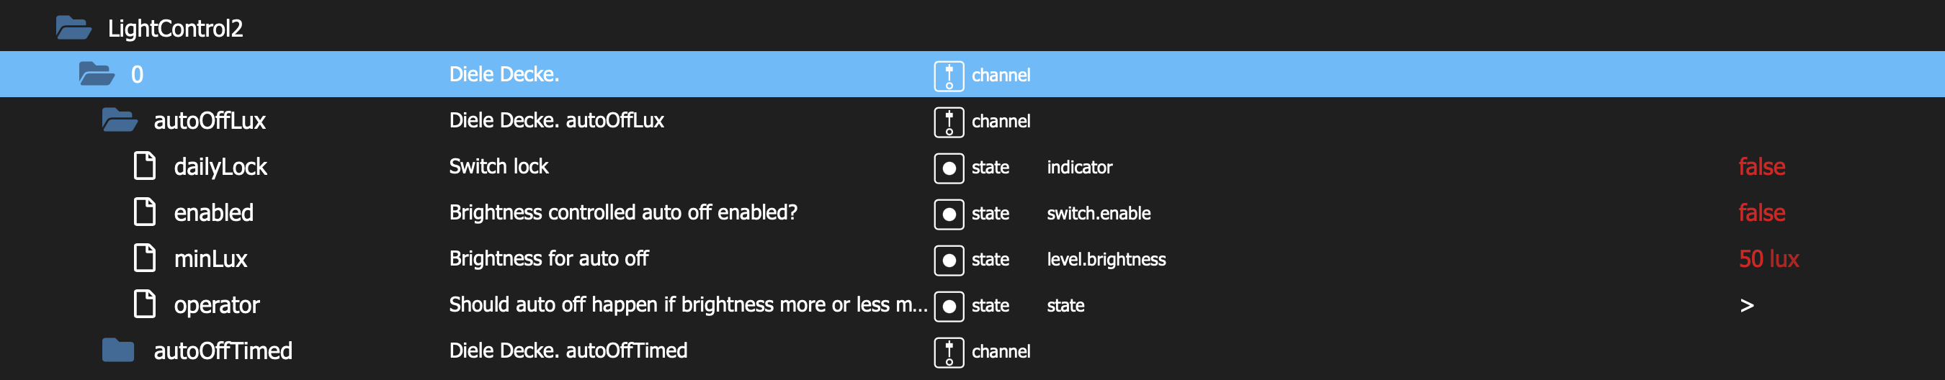Toggle the dailyLock false value

[1761, 166]
